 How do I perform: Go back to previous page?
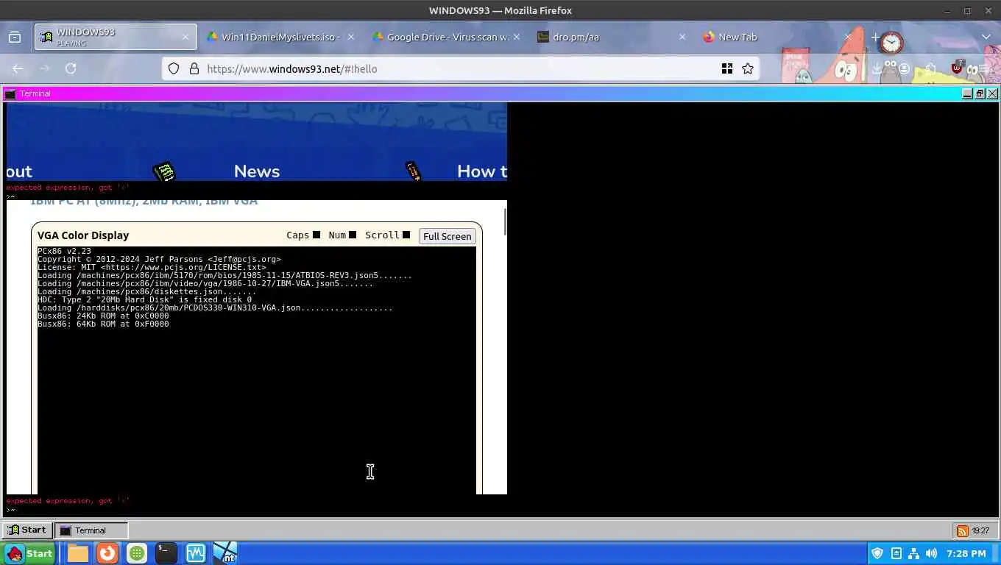pos(18,68)
